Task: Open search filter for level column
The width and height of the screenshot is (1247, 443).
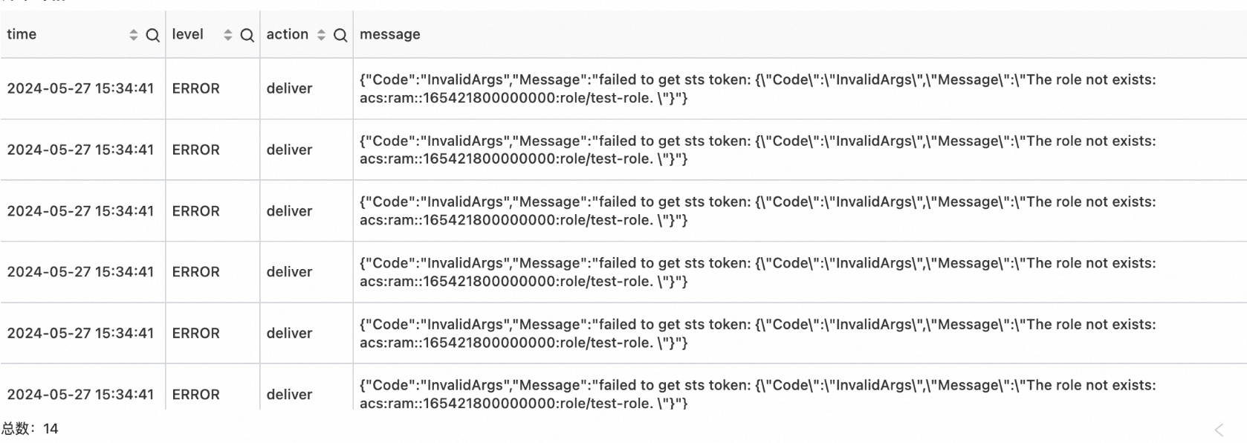Action: click(x=247, y=35)
